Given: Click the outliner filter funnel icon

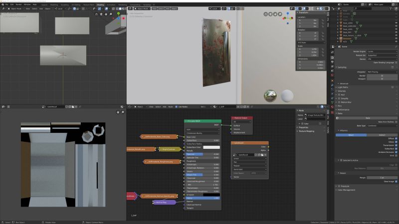Looking at the screenshot, I should click(391, 8).
